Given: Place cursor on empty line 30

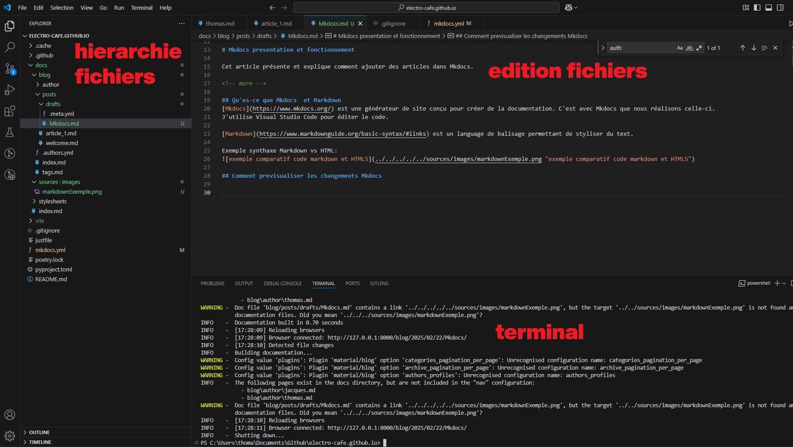Looking at the screenshot, I should click(504, 192).
